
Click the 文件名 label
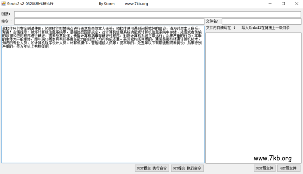click(x=212, y=21)
